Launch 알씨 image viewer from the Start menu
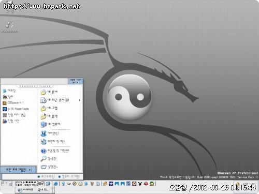 click(8, 97)
